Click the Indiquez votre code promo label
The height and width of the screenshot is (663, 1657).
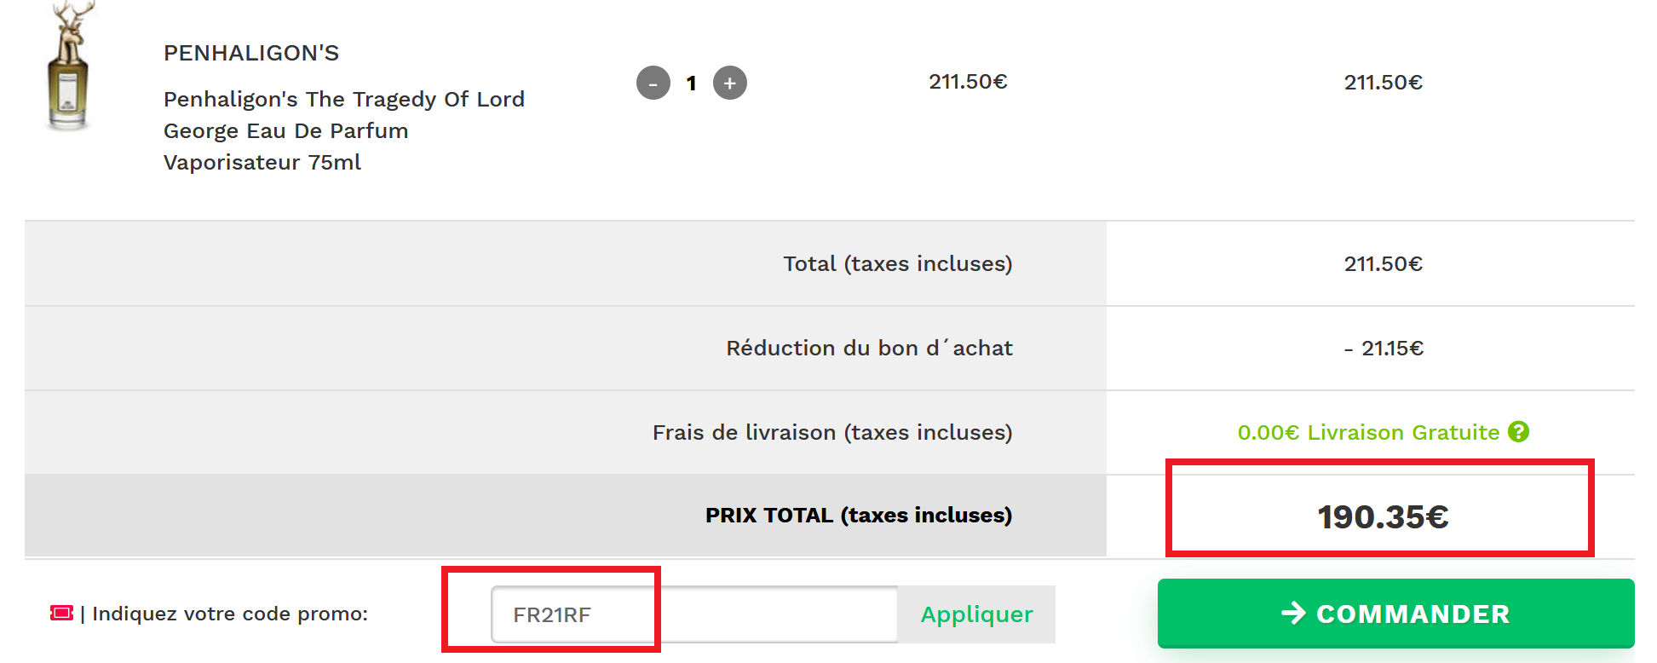pyautogui.click(x=229, y=614)
